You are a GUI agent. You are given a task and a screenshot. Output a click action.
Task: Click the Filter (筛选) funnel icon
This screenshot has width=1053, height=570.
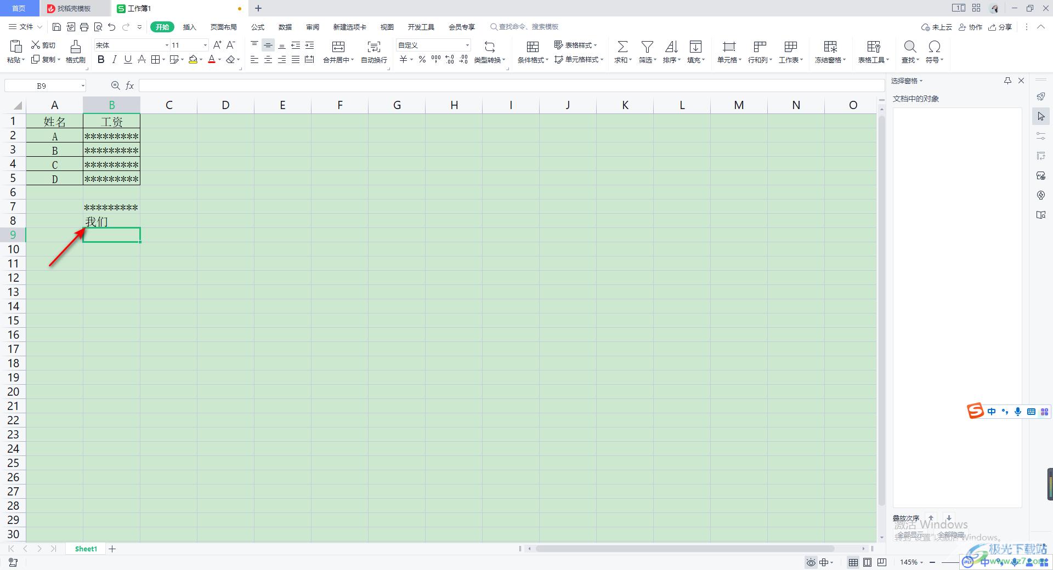pos(647,47)
